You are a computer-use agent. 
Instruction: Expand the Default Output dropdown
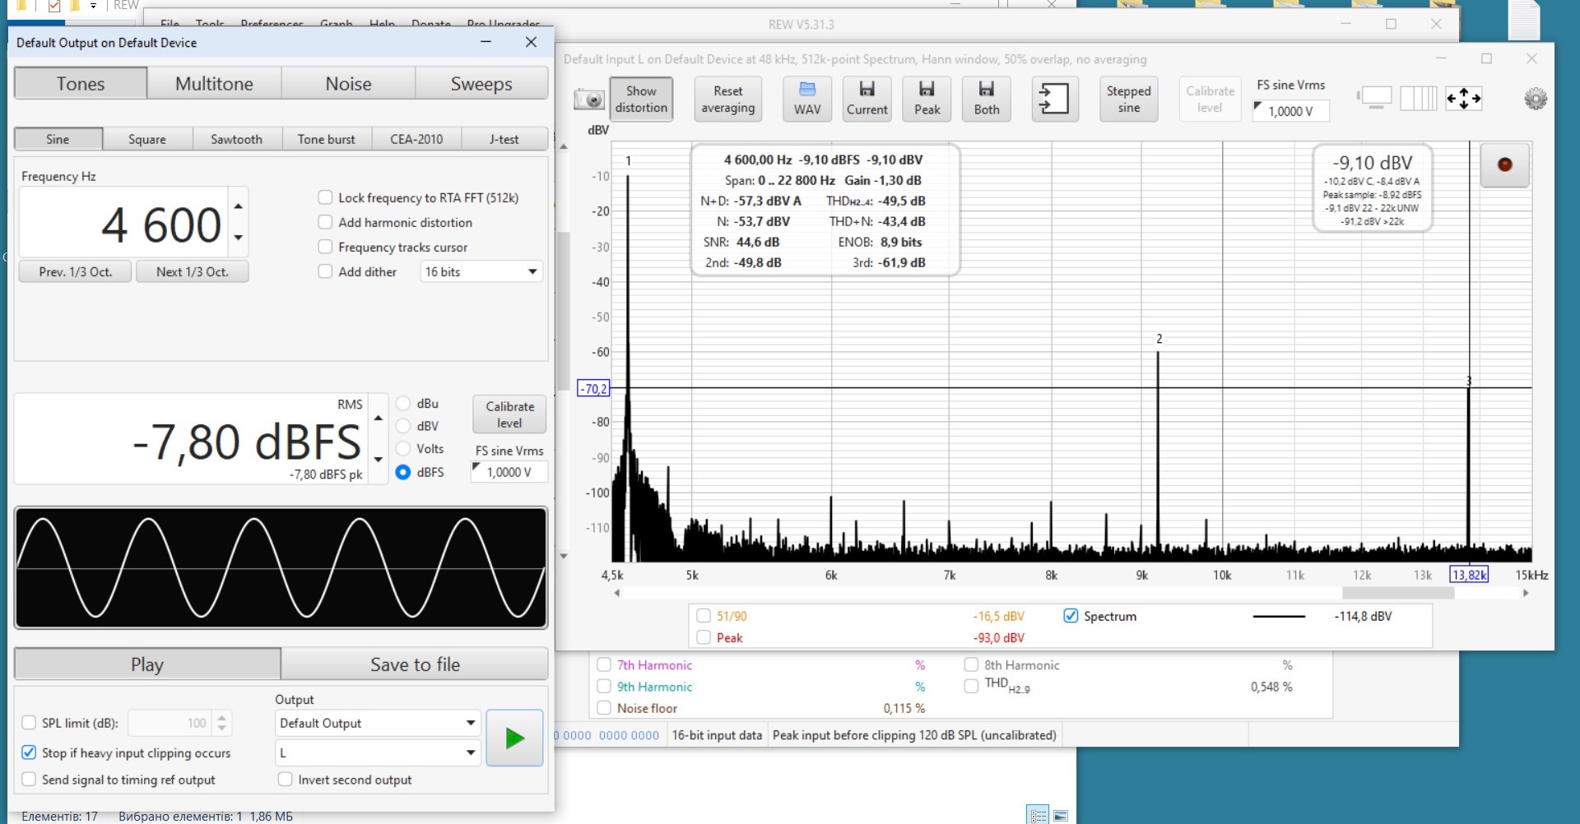[x=377, y=723]
